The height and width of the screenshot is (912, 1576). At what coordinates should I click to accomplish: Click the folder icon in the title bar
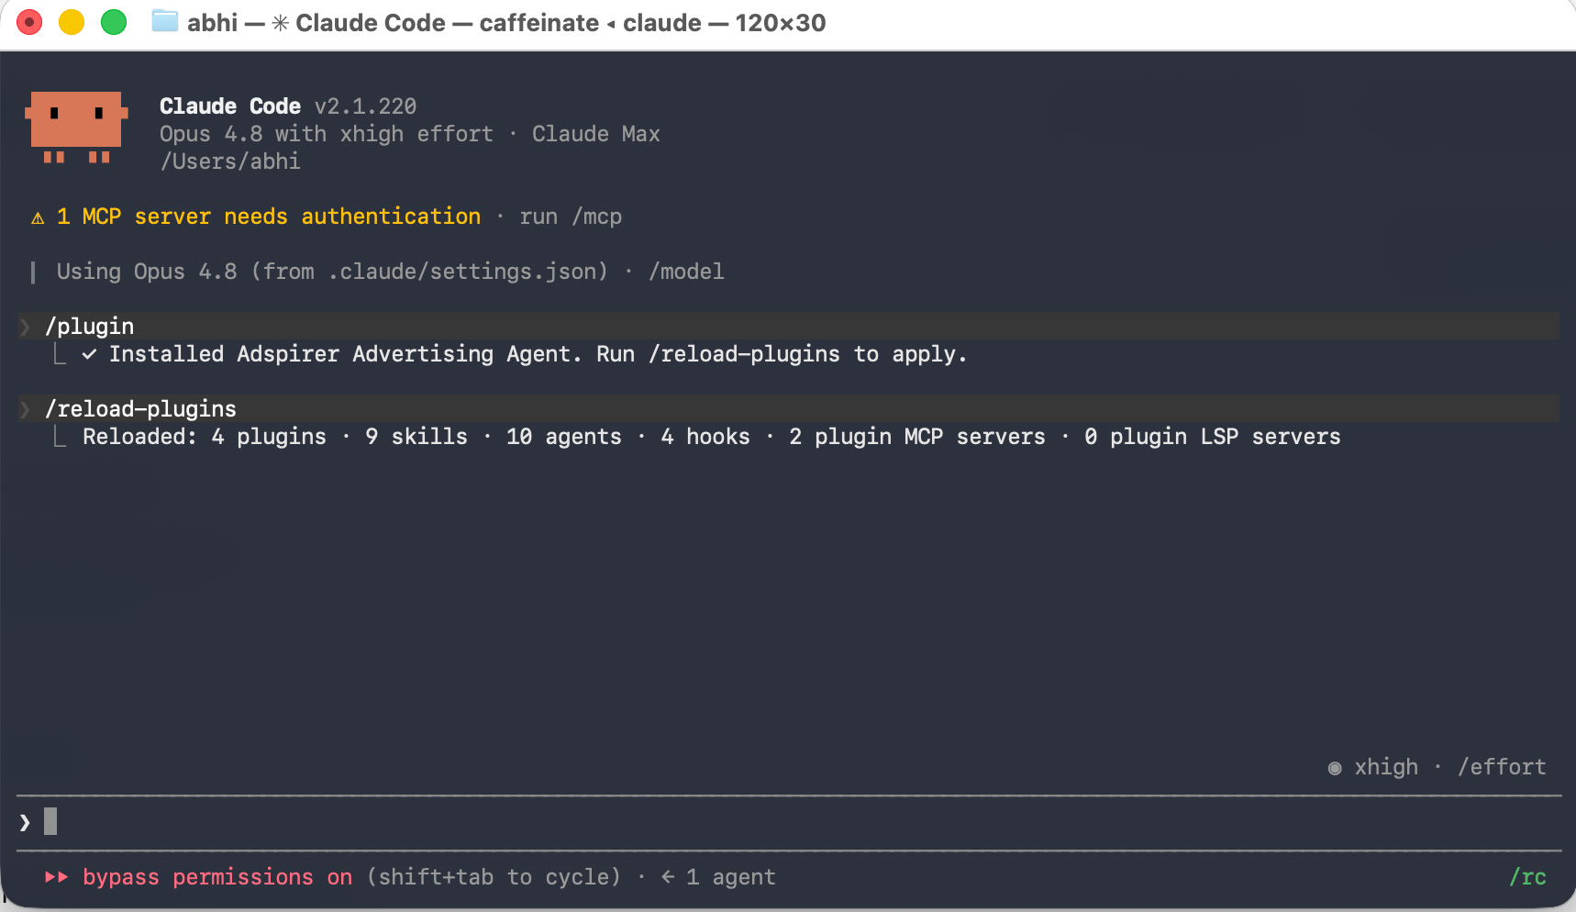click(x=165, y=21)
